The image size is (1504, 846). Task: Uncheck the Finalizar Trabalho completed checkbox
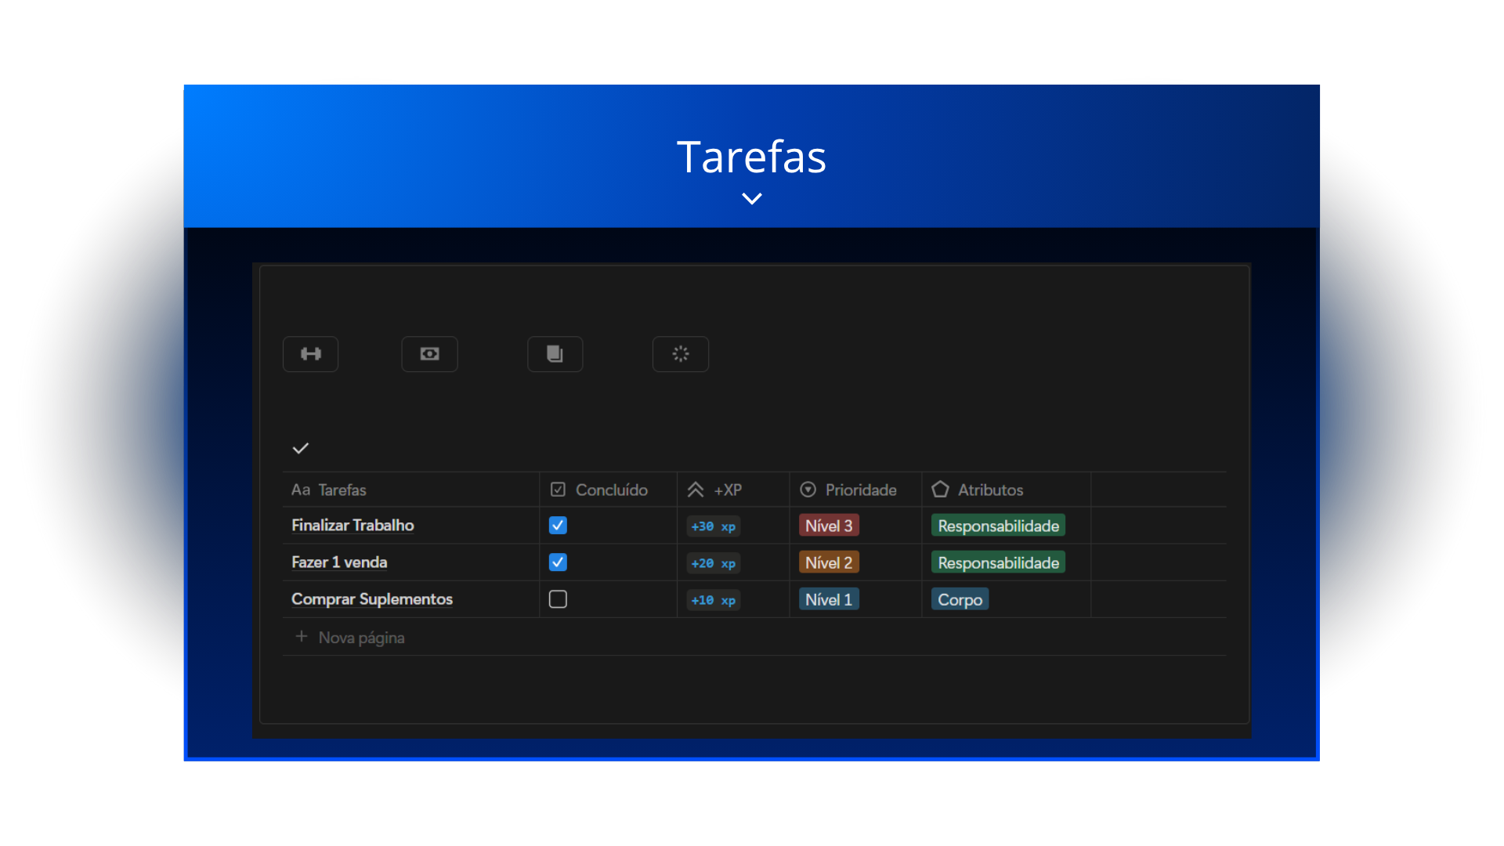click(x=558, y=526)
